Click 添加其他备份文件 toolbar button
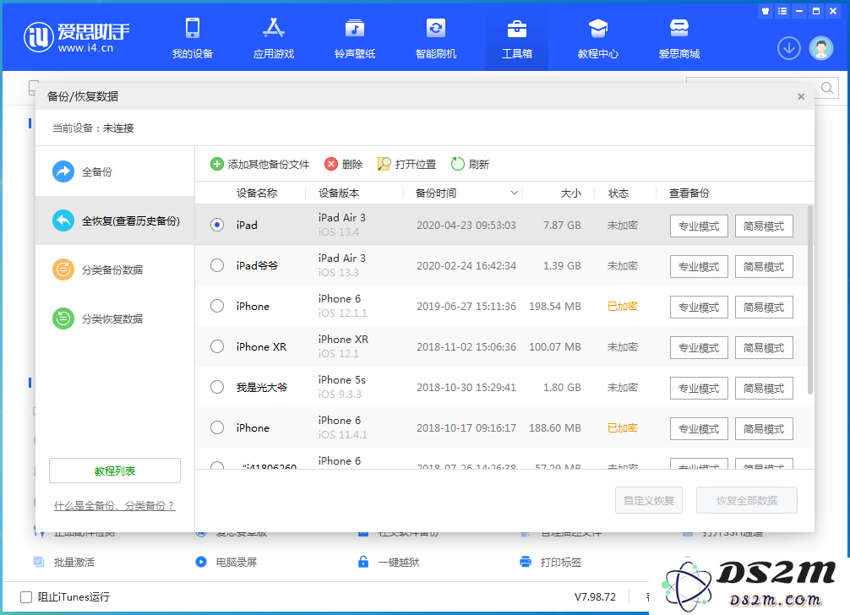Viewport: 850px width, 615px height. tap(259, 164)
